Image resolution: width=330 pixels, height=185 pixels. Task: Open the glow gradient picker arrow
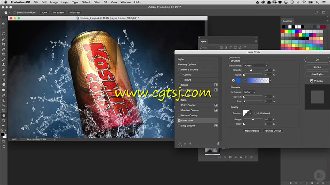270,80
